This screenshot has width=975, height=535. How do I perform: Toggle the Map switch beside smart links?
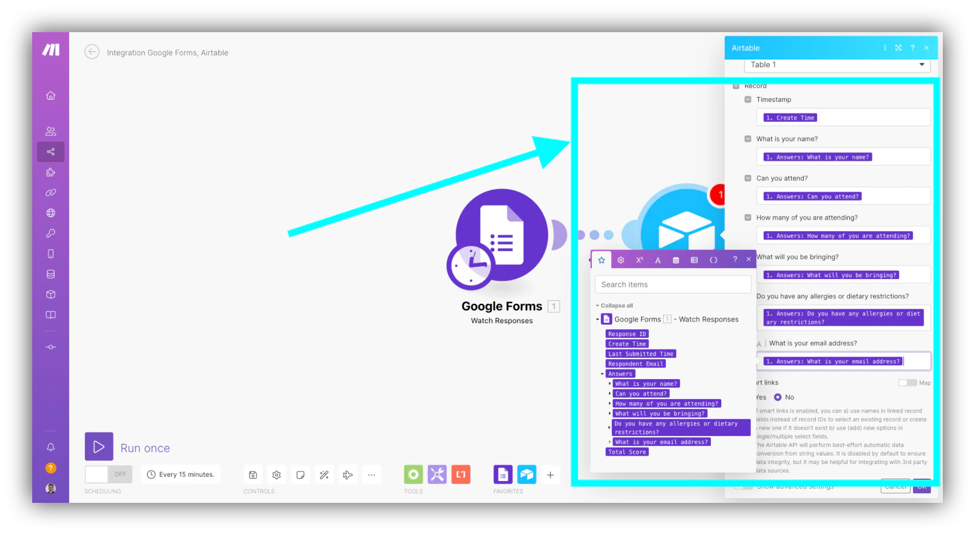[x=908, y=383]
